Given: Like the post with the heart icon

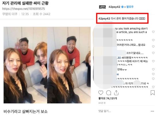Looking at the screenshot, I should point(101,93).
